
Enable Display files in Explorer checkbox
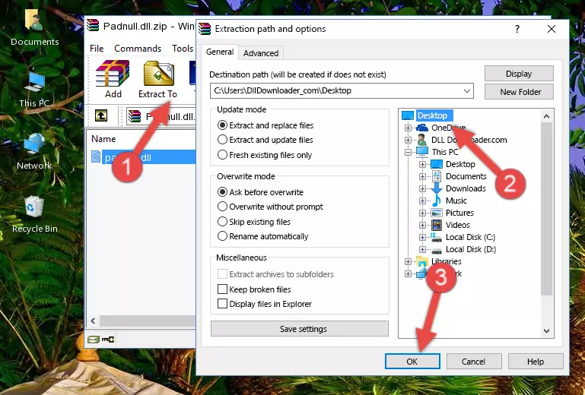(x=222, y=304)
